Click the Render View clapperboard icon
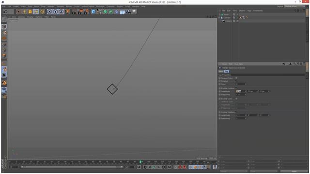This screenshot has width=310, height=174. pyautogui.click(x=74, y=12)
